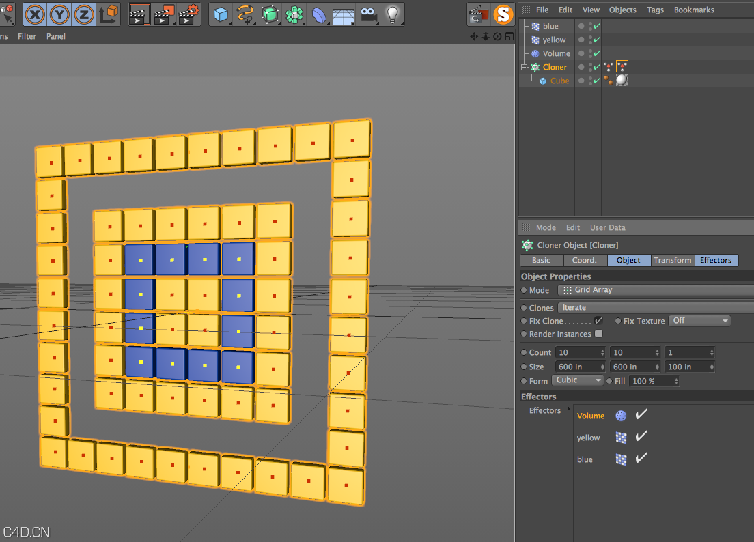Click the viewport move navigation icon

tap(474, 36)
